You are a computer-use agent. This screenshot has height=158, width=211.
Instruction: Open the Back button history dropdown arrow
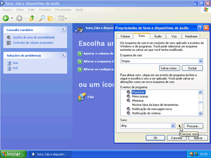[12, 18]
